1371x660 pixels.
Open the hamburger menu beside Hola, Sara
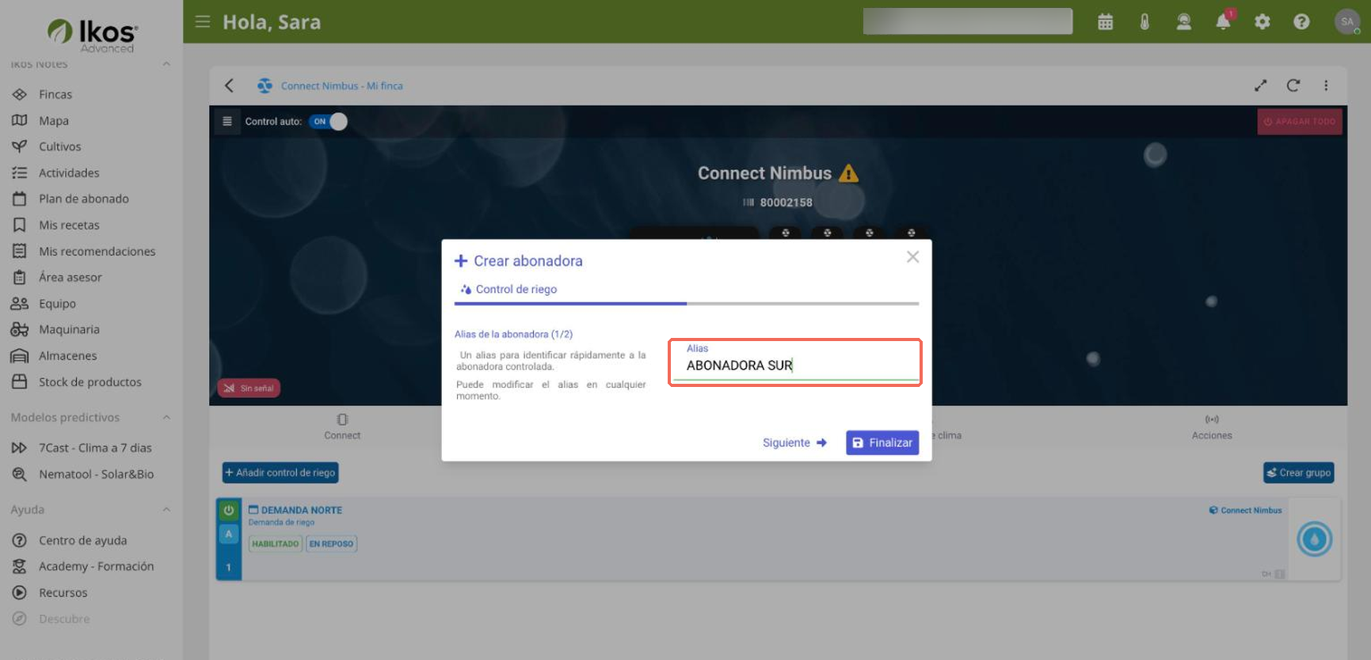click(203, 21)
